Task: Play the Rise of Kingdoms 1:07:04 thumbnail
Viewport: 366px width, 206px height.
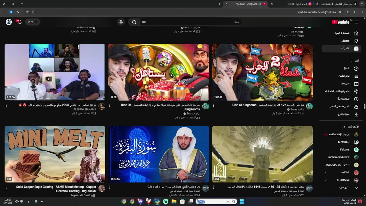Action: coord(262,72)
